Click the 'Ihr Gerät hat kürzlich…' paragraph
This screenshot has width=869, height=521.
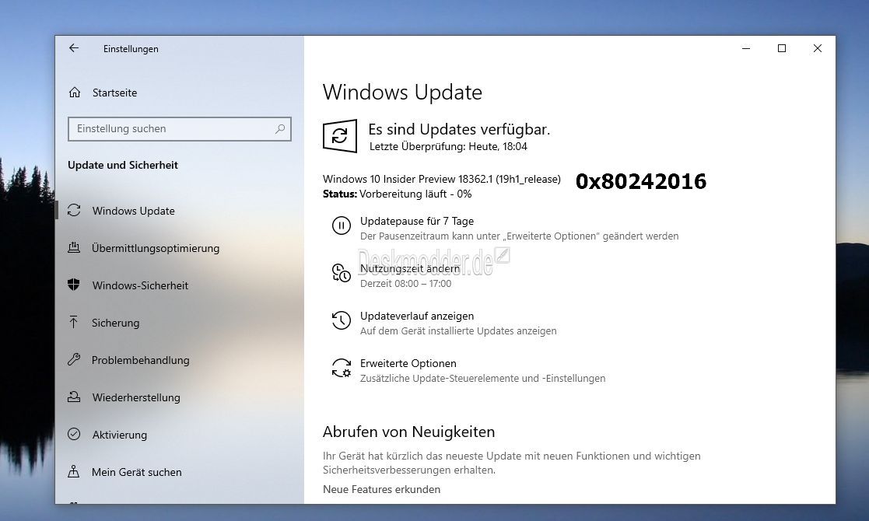512,463
